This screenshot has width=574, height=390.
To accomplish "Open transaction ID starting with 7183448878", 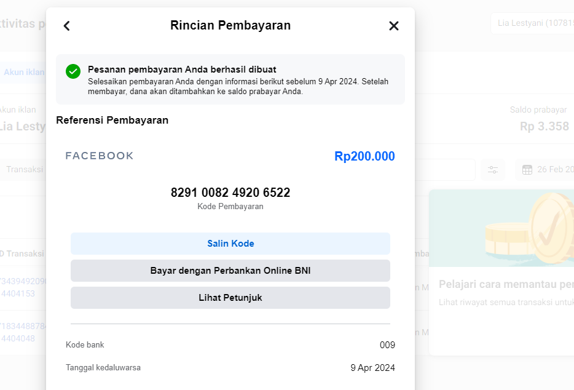I will click(x=22, y=326).
